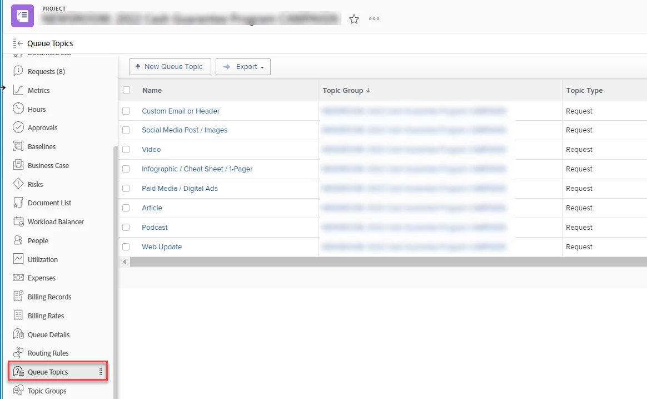Click the Workload Balancer calendar icon
The width and height of the screenshot is (647, 399).
click(18, 221)
